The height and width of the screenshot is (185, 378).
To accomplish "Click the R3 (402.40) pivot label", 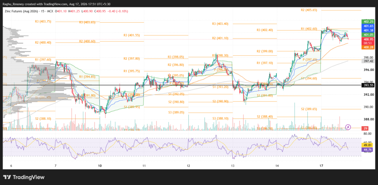I will [x=264, y=30].
